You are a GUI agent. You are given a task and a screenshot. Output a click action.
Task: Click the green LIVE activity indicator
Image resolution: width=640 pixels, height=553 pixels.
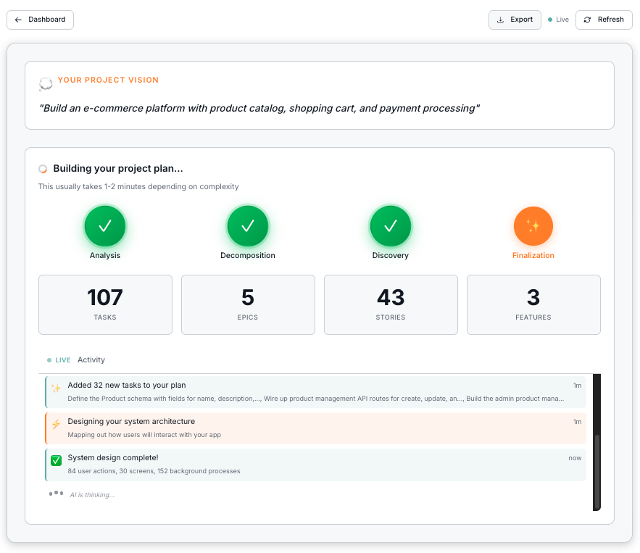59,360
